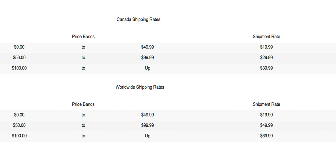Click the Shipment Rate header in Worldwide table
Viewport: 336px width, 147px height.
point(266,104)
